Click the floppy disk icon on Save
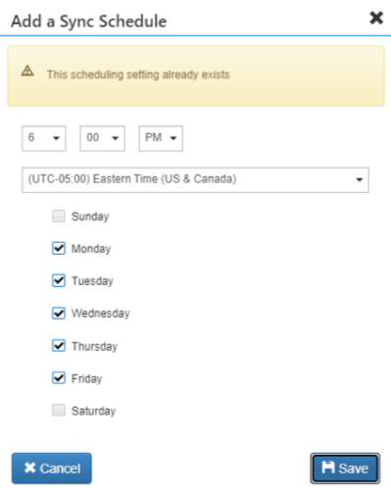The image size is (391, 493). point(328,468)
